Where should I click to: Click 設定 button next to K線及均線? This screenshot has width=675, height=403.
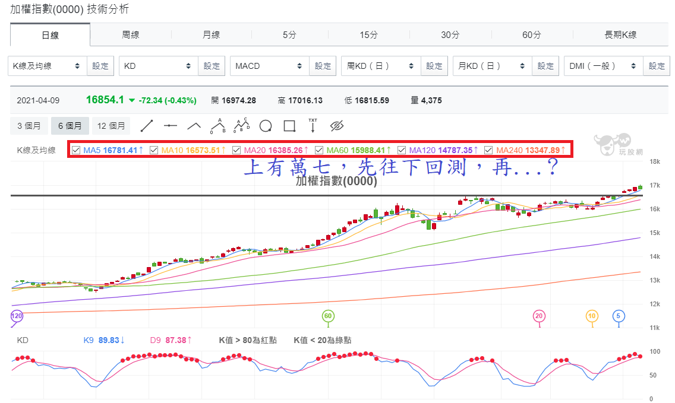[100, 66]
